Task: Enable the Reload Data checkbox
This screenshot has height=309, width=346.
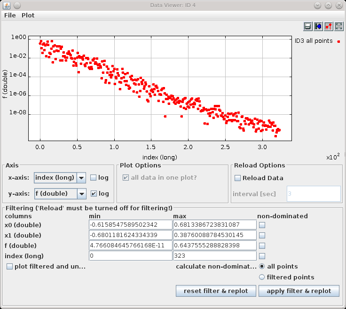Action: tap(237, 178)
